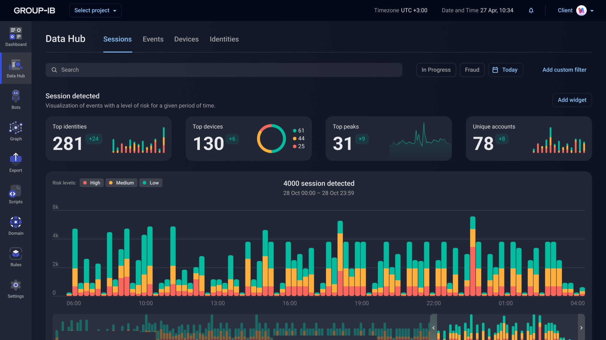The width and height of the screenshot is (606, 340).
Task: Toggle the Medium risk level filter
Action: (x=121, y=183)
